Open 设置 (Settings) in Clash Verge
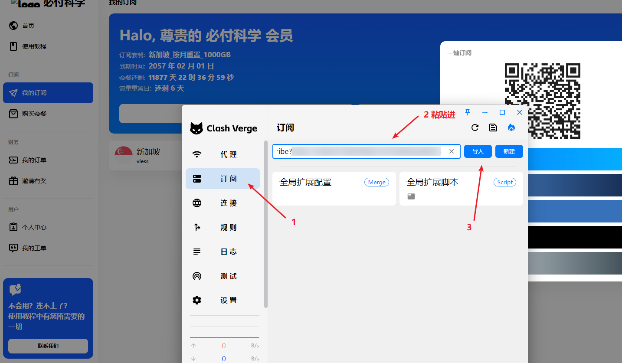This screenshot has width=622, height=363. point(223,300)
